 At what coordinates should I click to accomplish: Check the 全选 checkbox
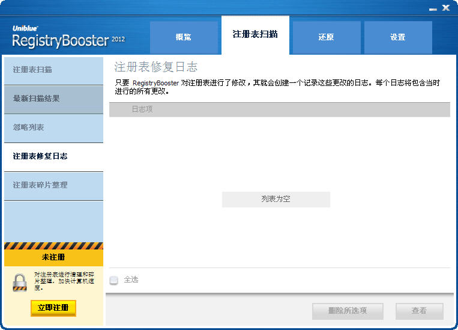tap(113, 280)
